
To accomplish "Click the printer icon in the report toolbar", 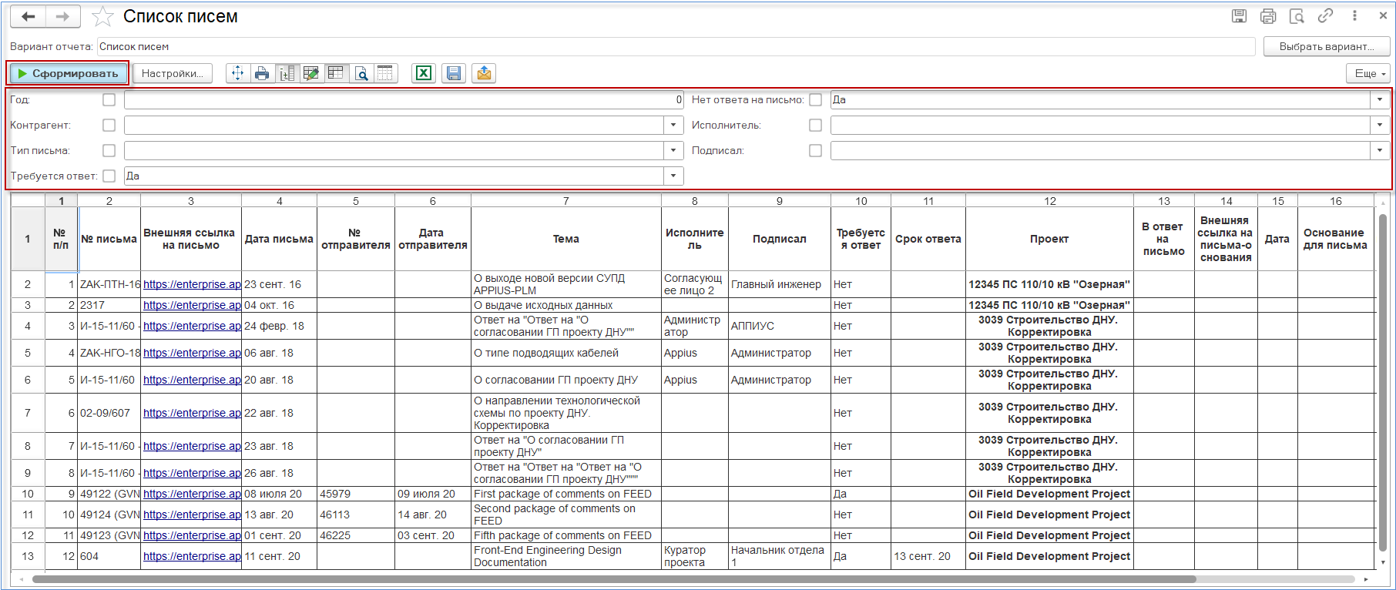I will [x=262, y=73].
